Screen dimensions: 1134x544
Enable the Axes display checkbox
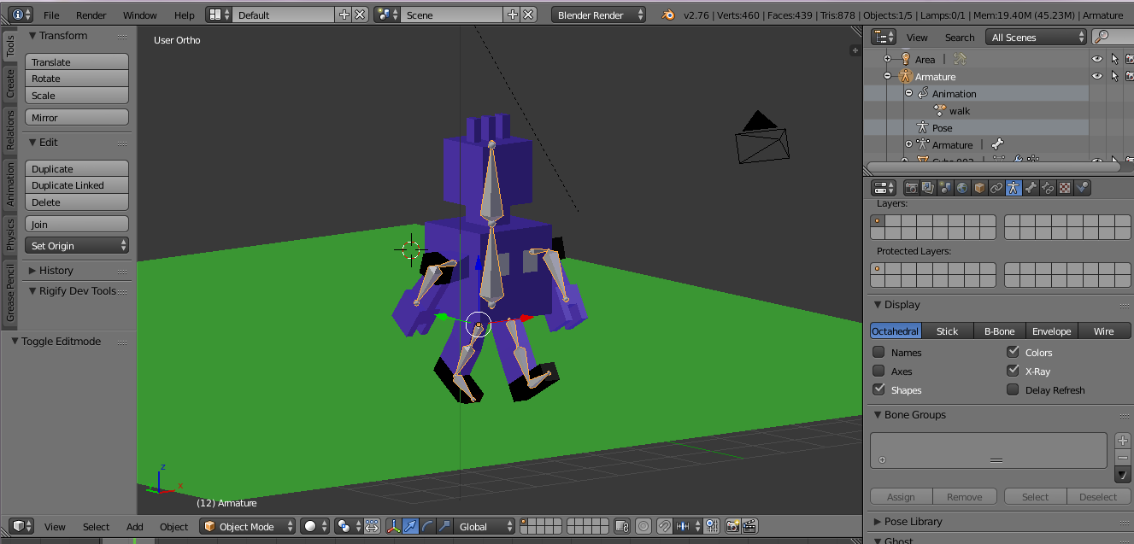coord(878,371)
